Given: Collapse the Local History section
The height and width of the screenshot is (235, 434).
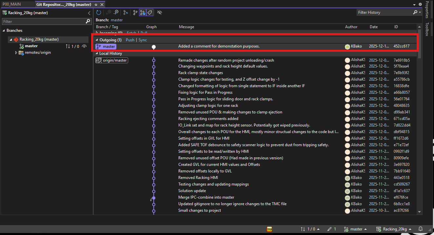Looking at the screenshot, I should coord(97,53).
